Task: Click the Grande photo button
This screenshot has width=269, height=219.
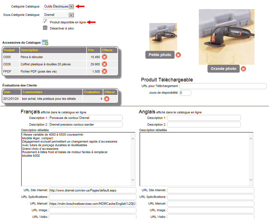Action: [224, 69]
